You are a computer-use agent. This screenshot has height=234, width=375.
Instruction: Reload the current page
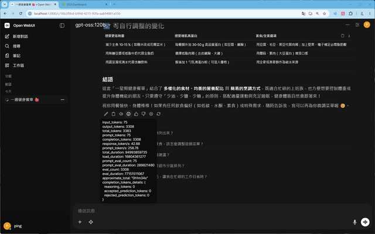coord(21,13)
